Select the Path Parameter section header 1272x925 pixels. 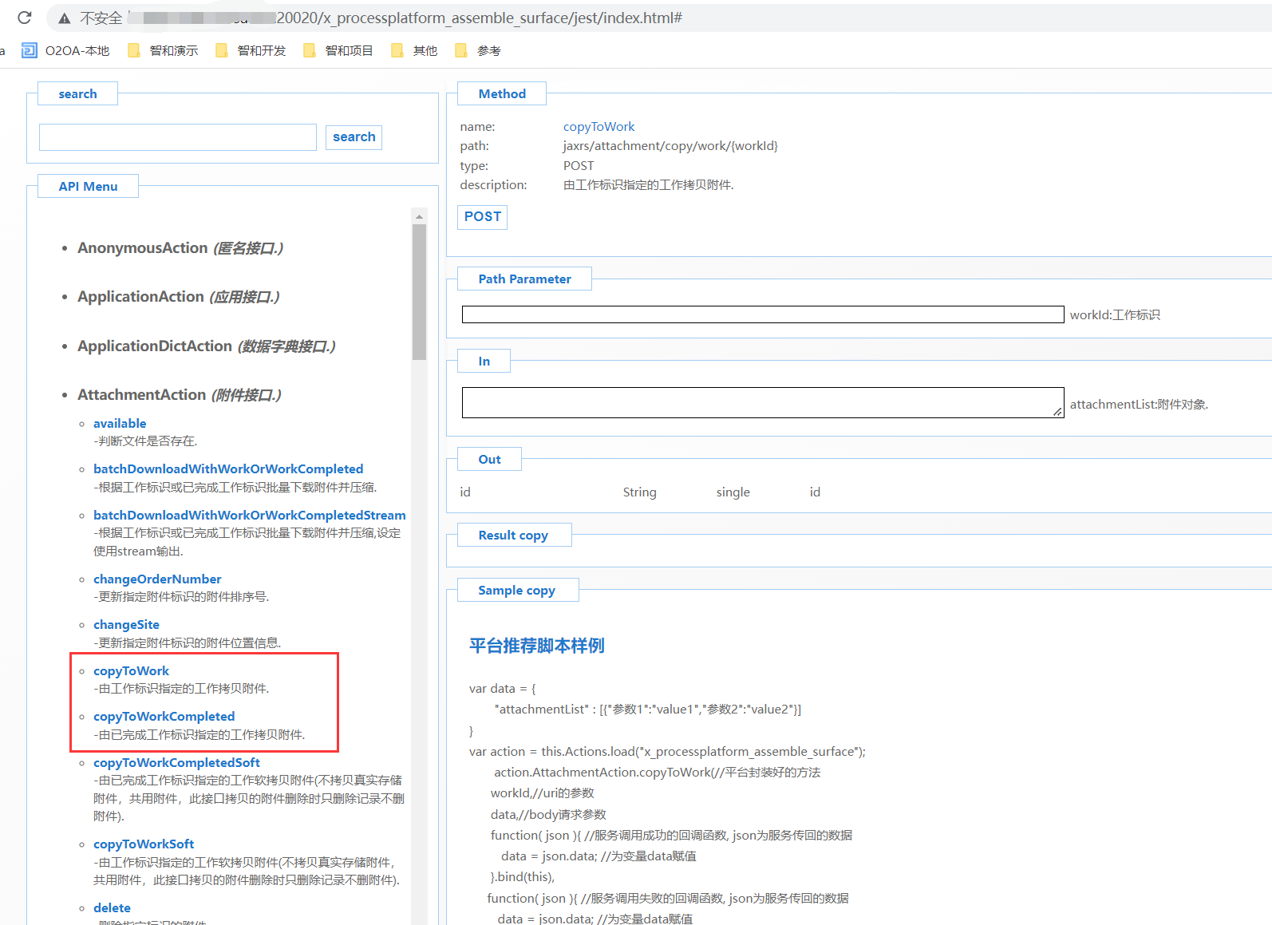[x=524, y=279]
